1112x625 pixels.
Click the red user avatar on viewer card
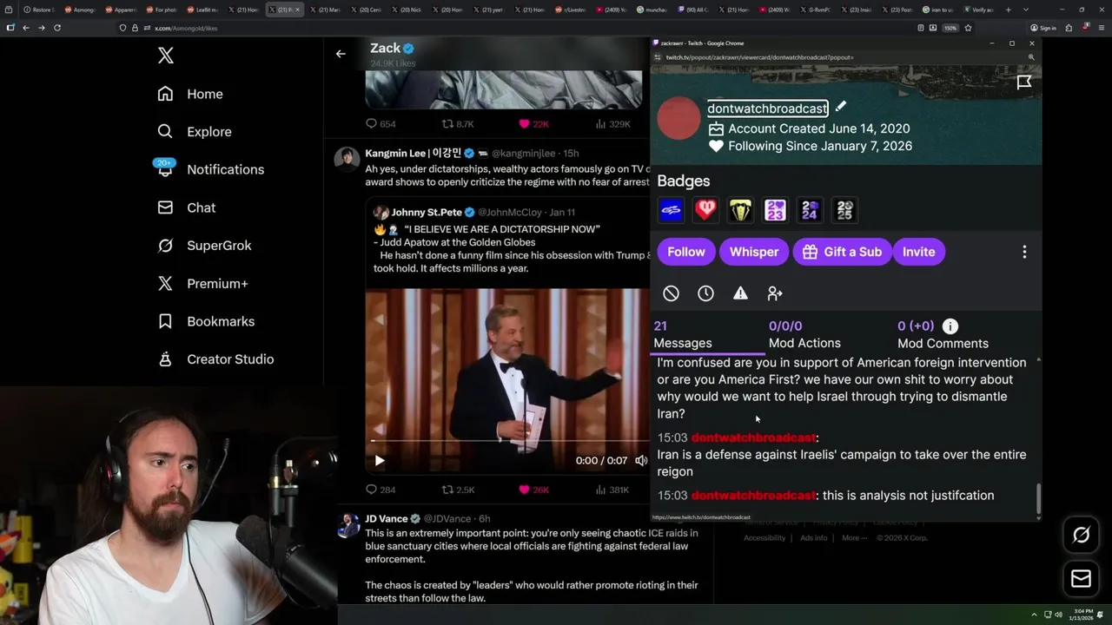(x=678, y=118)
